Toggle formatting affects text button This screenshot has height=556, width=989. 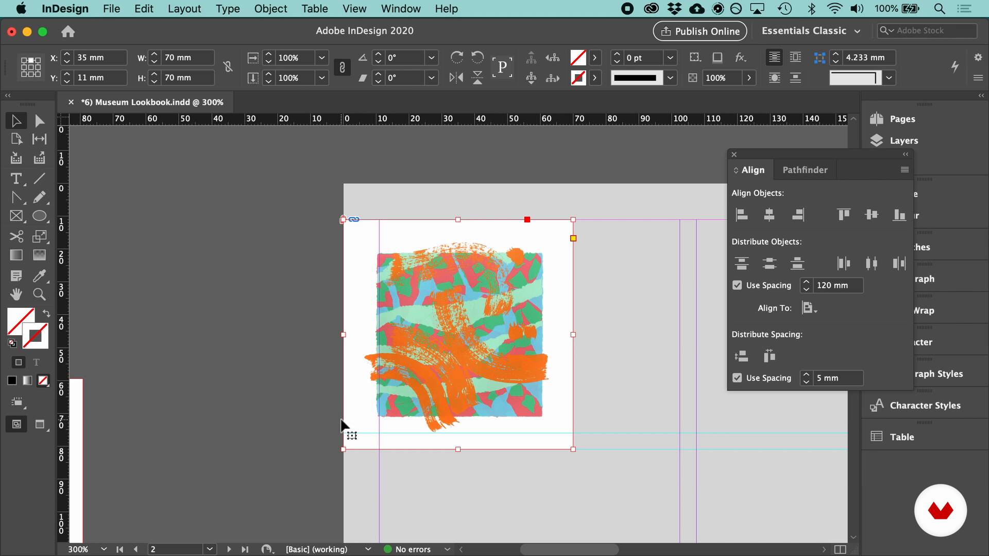click(36, 362)
